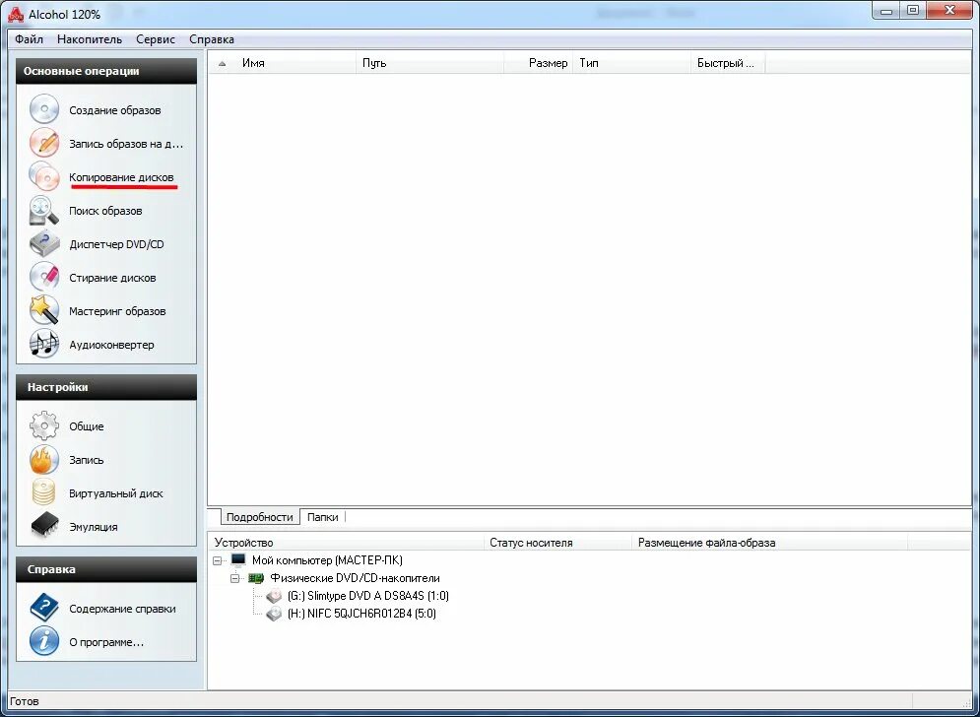
Task: Click the Устройство column header
Action: click(x=347, y=543)
